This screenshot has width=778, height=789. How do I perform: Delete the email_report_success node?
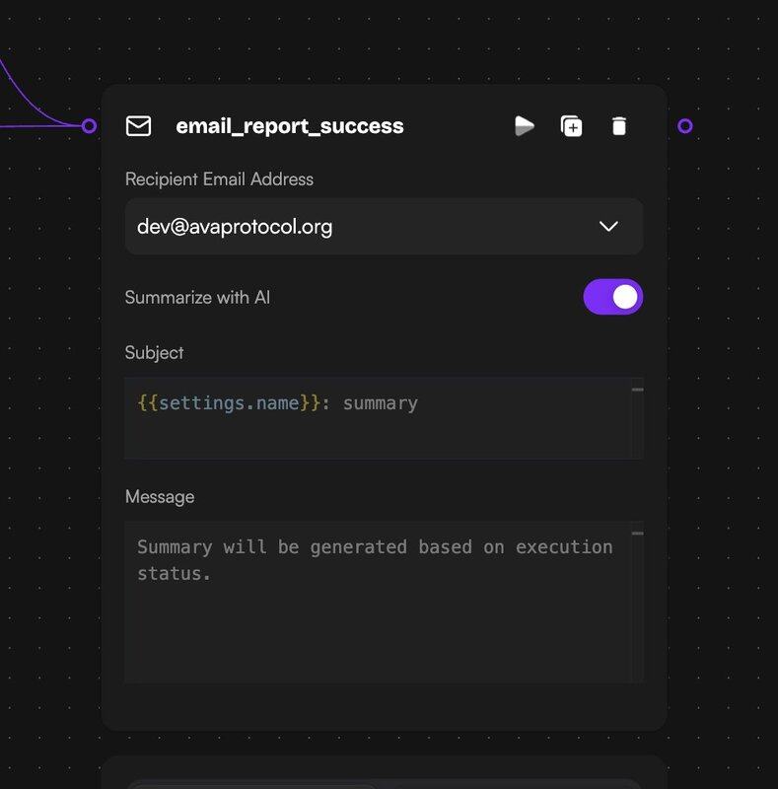tap(618, 126)
